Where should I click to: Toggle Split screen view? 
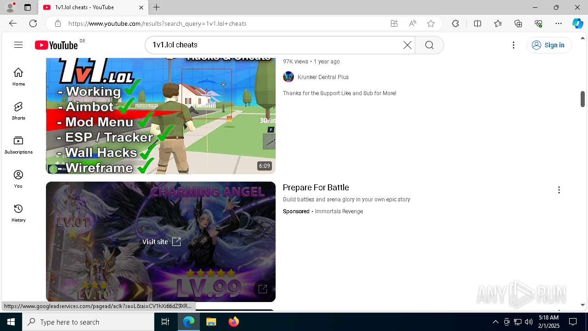click(x=477, y=23)
